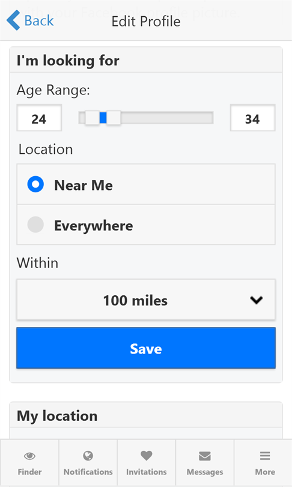
Task: Choose the Everywhere location label
Action: coord(93,225)
